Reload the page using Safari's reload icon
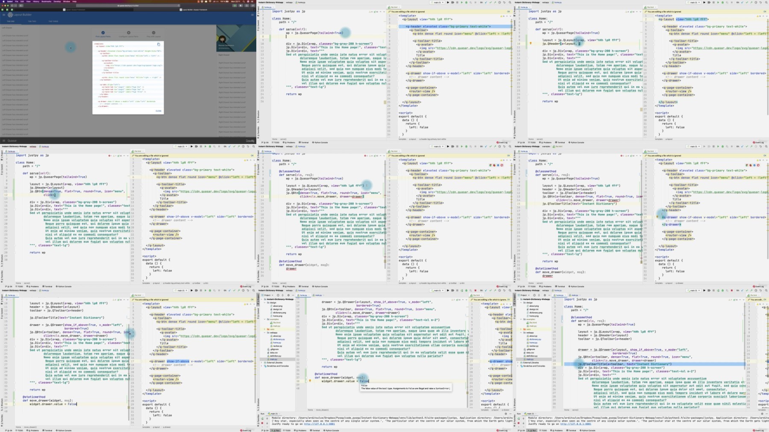The height and width of the screenshot is (432, 769). [x=179, y=6]
